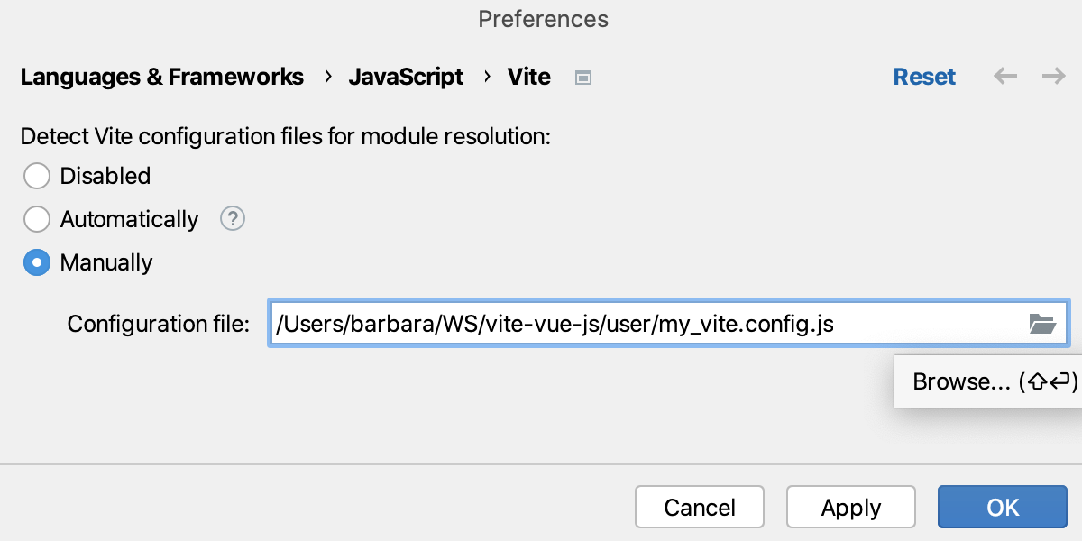
Task: Open the Languages & Frameworks settings breadcrumb
Action: 162,77
